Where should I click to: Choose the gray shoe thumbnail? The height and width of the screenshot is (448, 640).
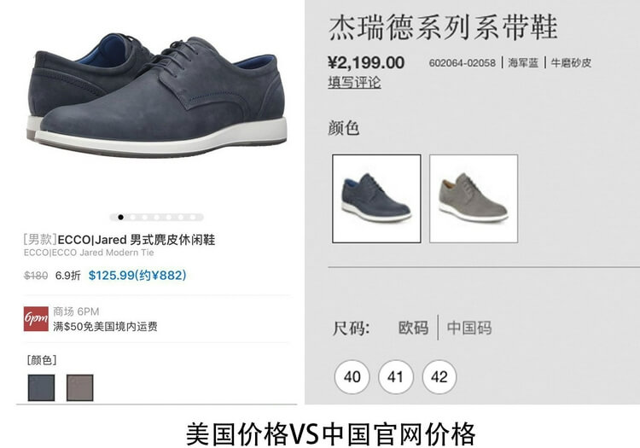coord(474,199)
